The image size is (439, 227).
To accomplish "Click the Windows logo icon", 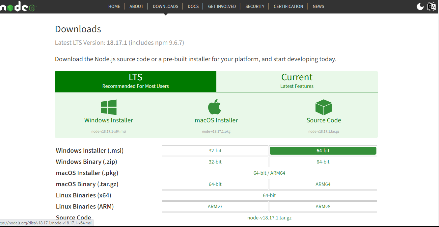I will [x=109, y=107].
